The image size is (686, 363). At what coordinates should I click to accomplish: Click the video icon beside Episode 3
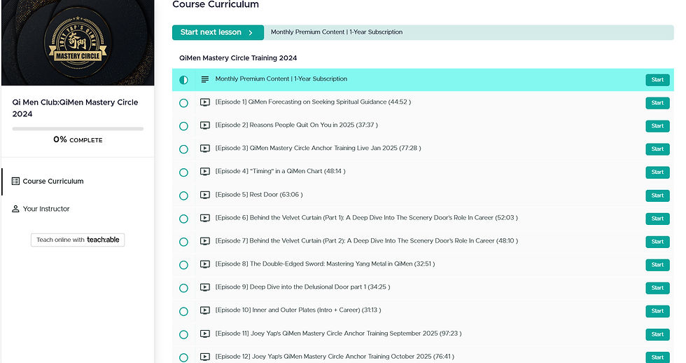pos(205,149)
